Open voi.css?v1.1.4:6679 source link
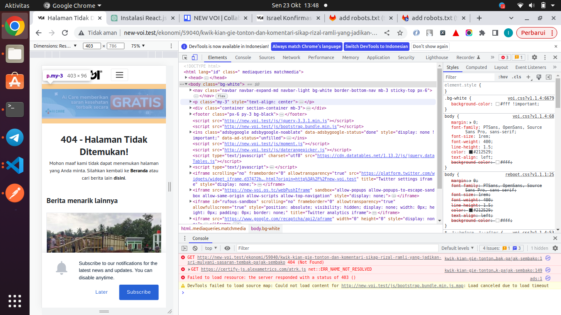 click(x=531, y=98)
